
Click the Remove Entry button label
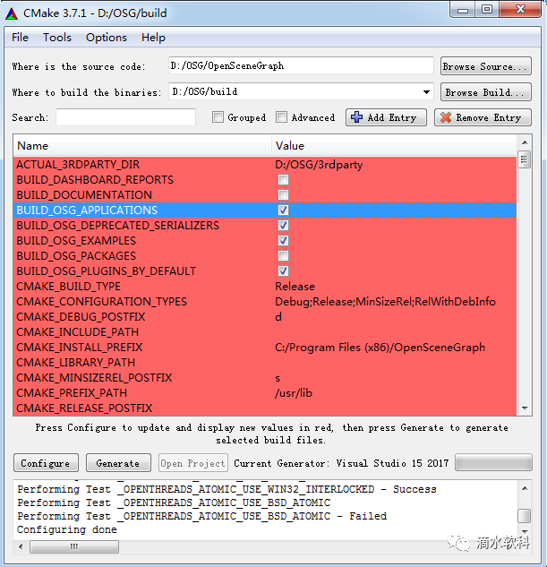(489, 117)
